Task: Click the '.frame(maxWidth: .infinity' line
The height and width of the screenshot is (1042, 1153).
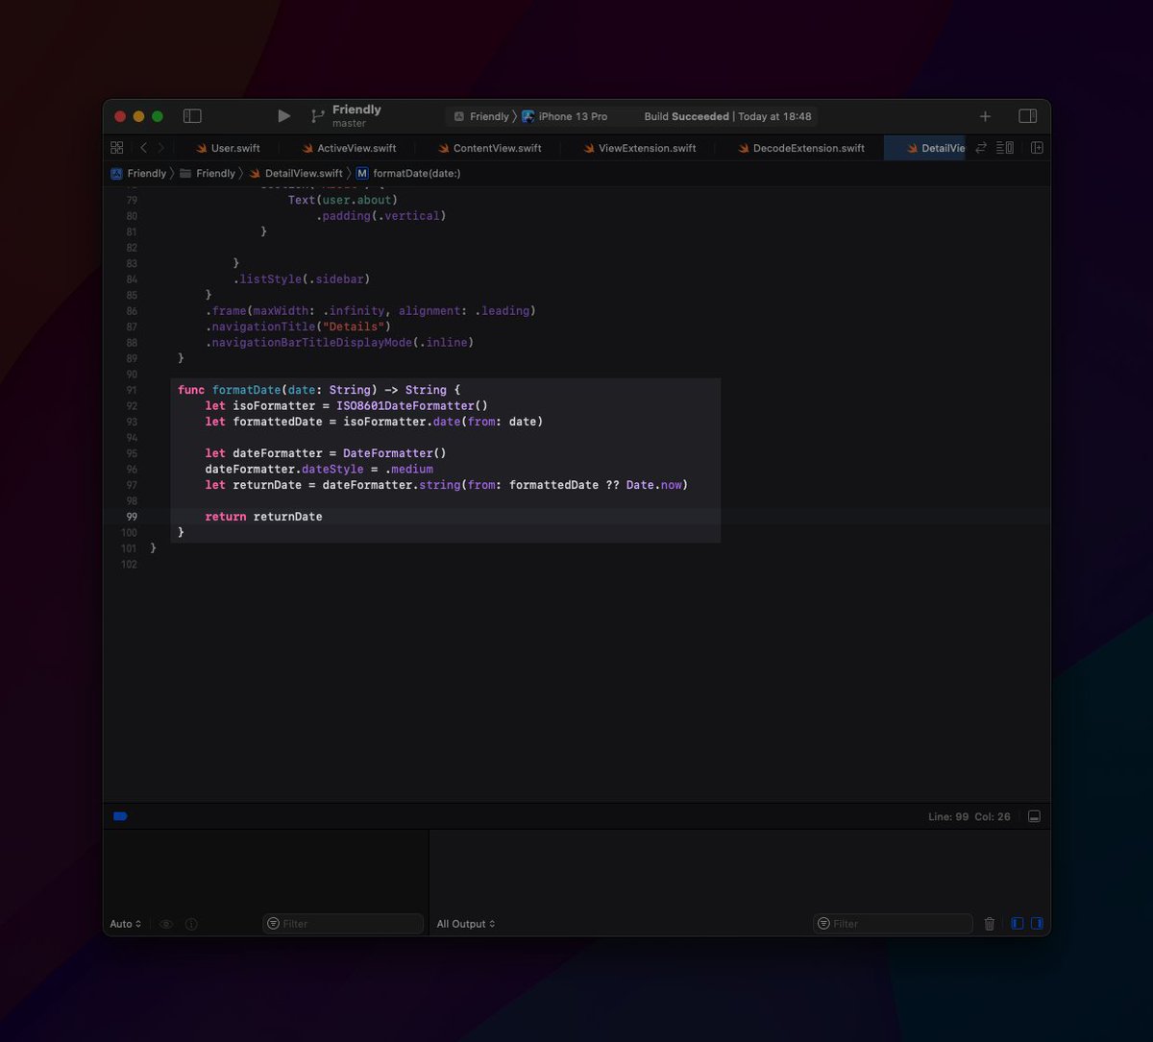Action: point(370,311)
